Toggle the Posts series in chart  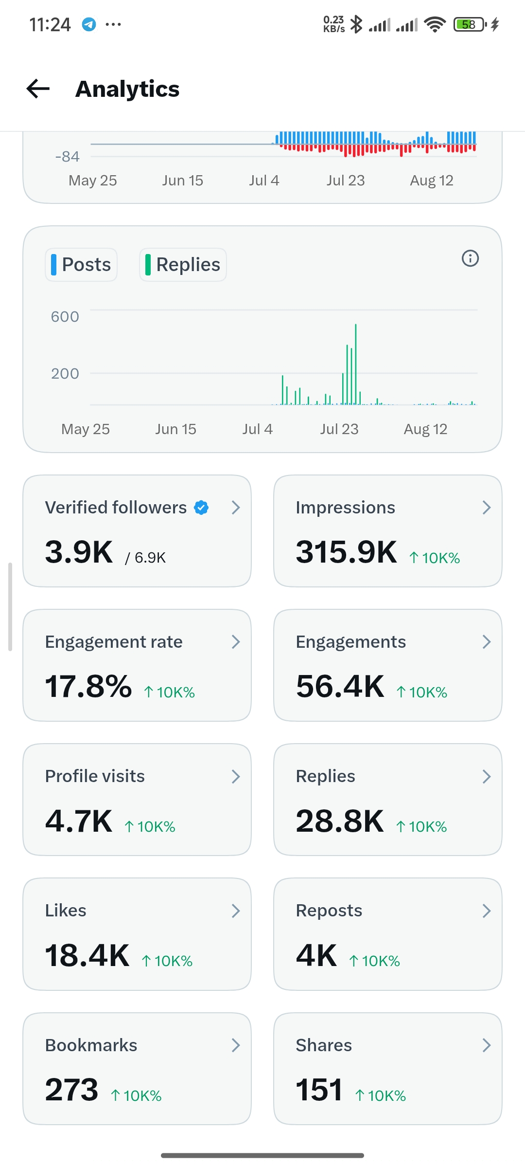pos(81,265)
